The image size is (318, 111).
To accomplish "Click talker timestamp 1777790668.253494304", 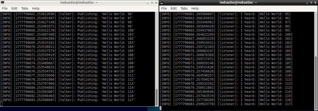I will [x=35, y=38].
